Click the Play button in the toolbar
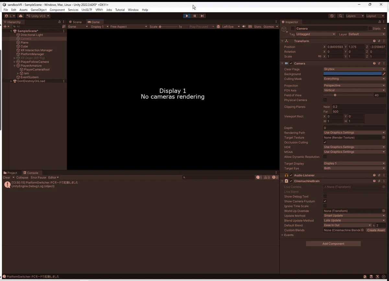 (187, 16)
